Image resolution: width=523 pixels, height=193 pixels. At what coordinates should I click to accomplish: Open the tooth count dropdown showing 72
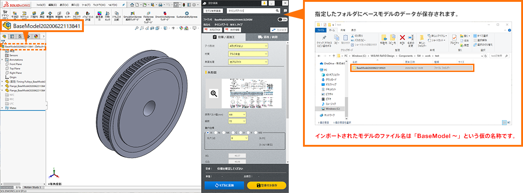pyautogui.click(x=237, y=121)
